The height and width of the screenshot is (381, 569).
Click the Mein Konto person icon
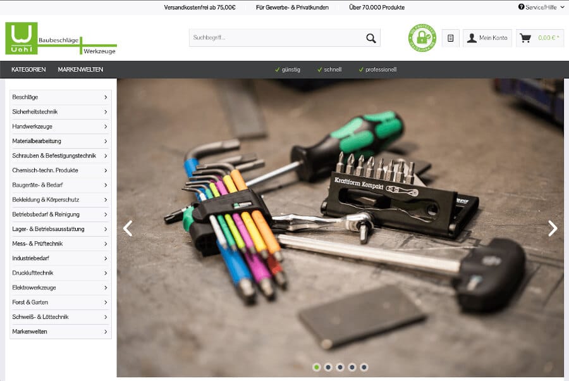(472, 38)
